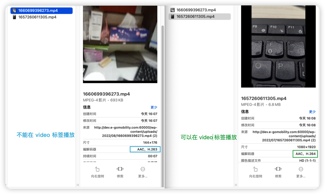
Task: Click file icon of 1657260611305.mp4 in left window
Action: click(x=14, y=17)
